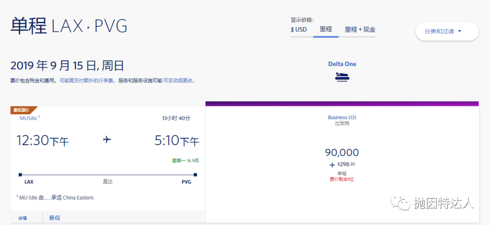Click the airplane icon between flight times
The image size is (490, 225).
click(x=107, y=140)
